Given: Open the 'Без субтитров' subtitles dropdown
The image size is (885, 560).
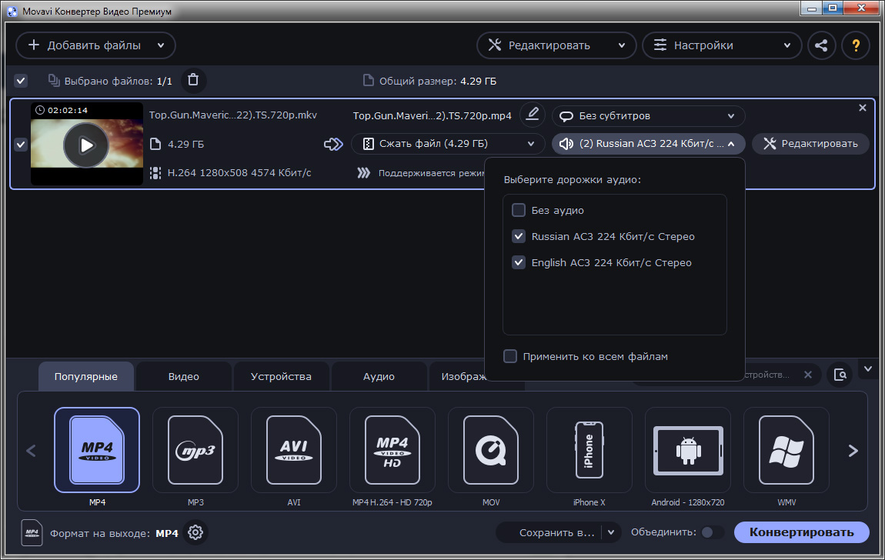Looking at the screenshot, I should coord(649,115).
